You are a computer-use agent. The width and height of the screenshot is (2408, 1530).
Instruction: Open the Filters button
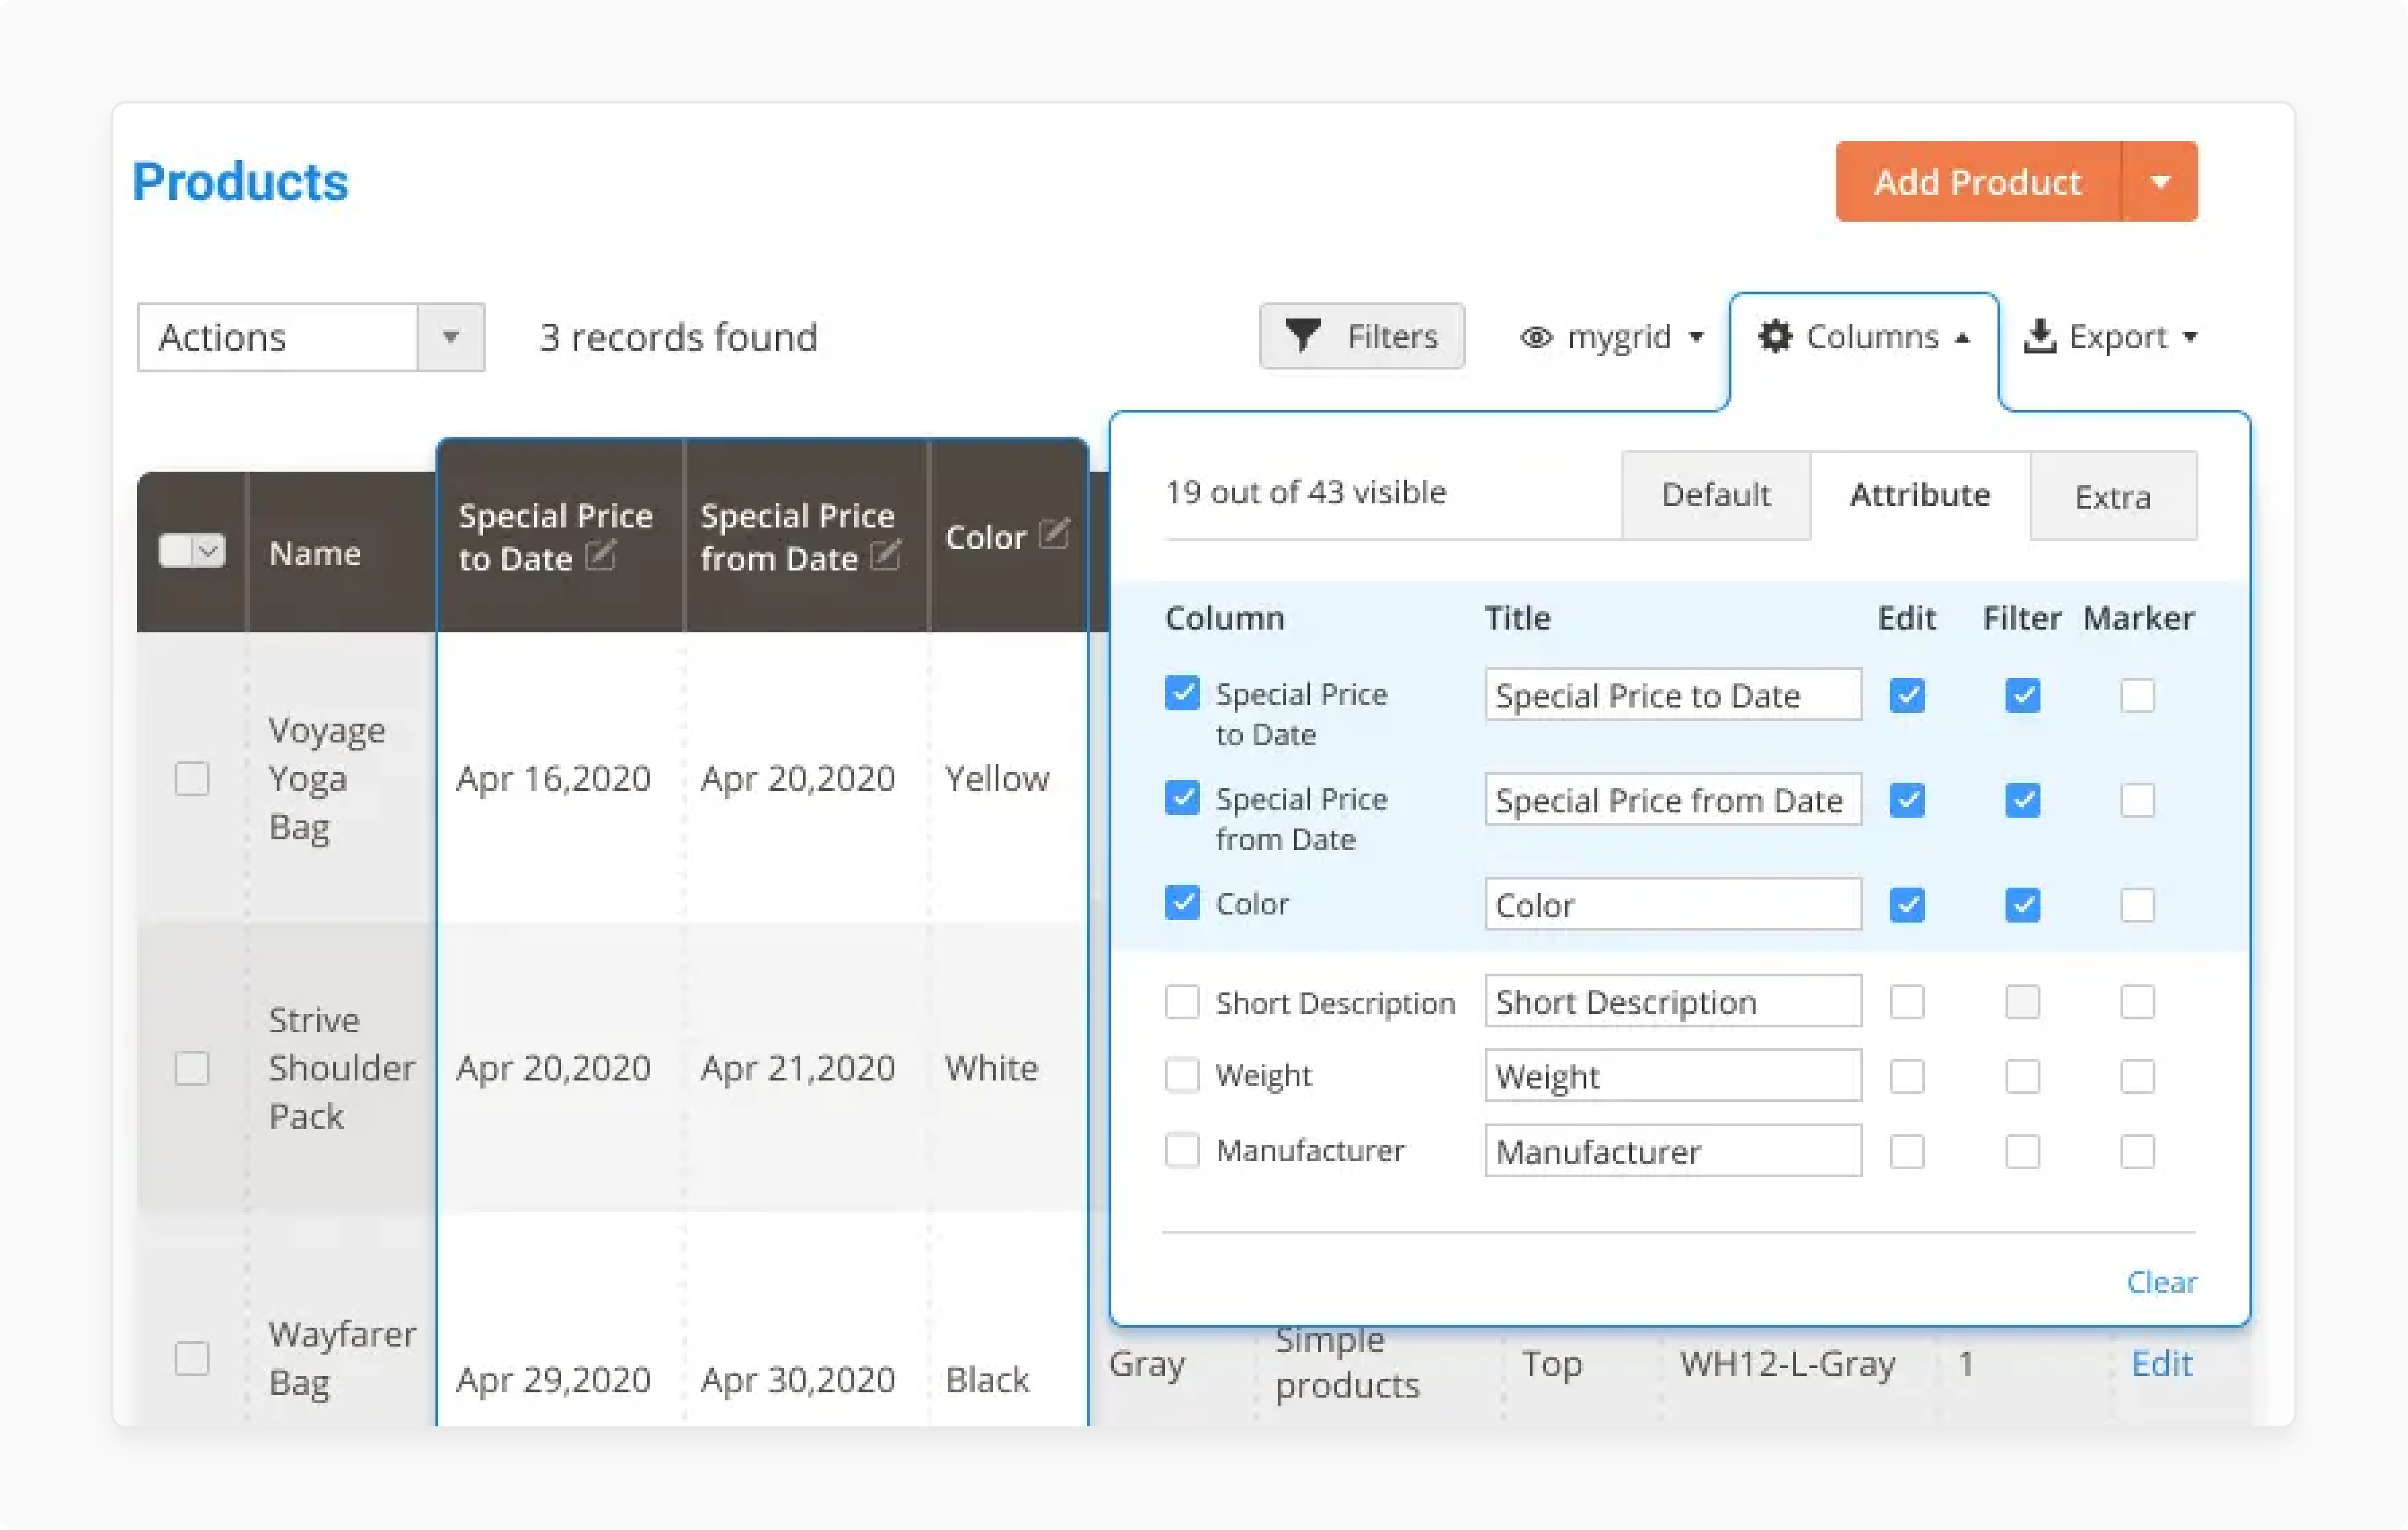point(1362,336)
